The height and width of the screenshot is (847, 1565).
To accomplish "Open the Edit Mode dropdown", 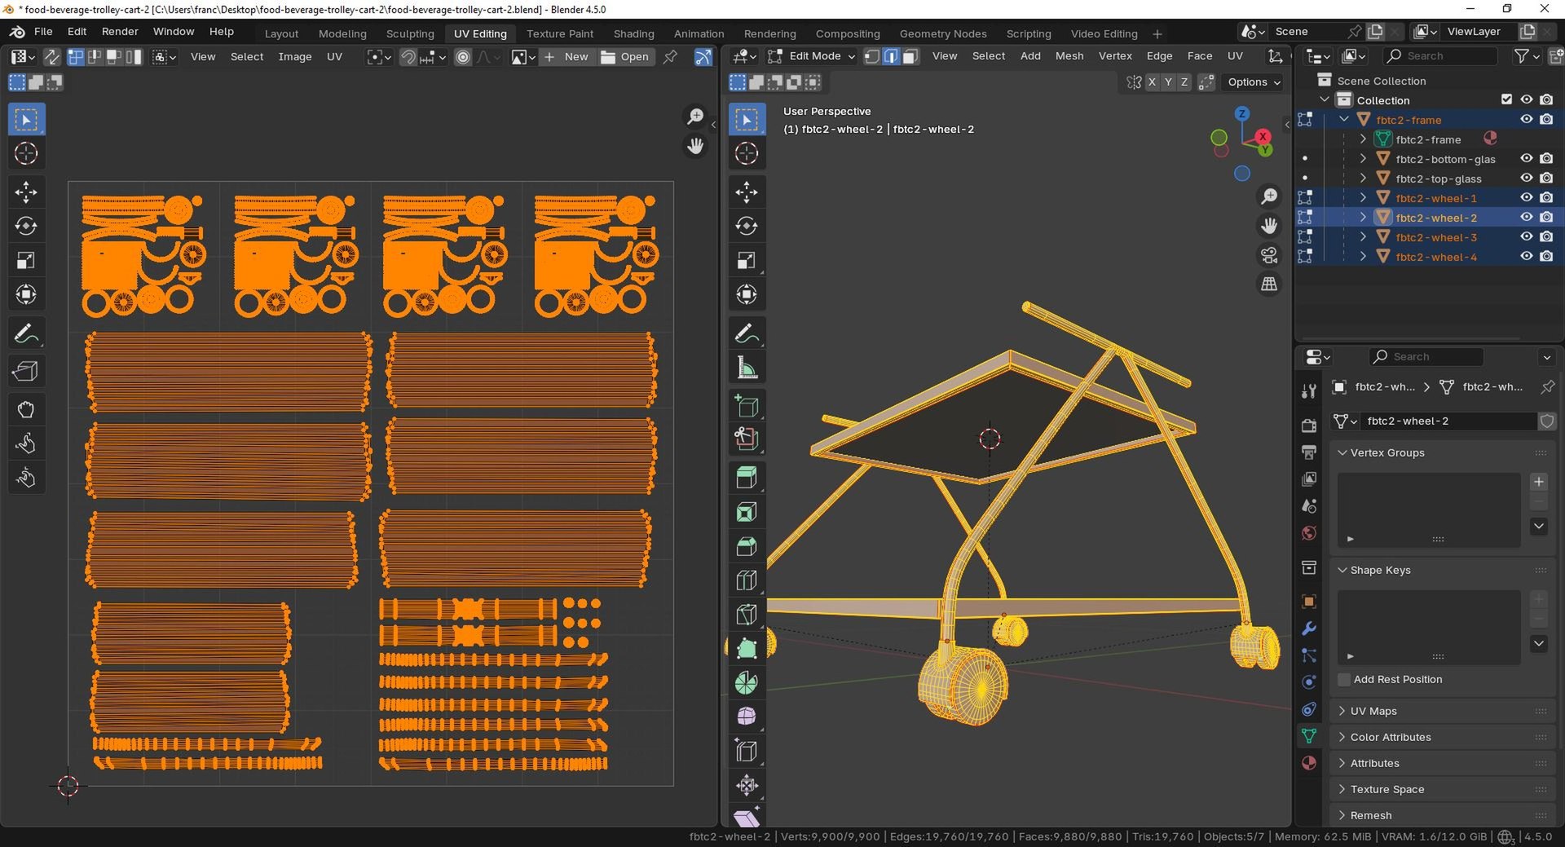I will [x=812, y=56].
